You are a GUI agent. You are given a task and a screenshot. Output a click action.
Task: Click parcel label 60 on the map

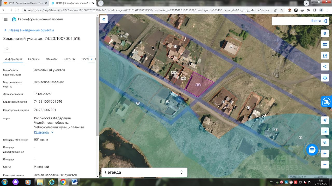click(223, 102)
